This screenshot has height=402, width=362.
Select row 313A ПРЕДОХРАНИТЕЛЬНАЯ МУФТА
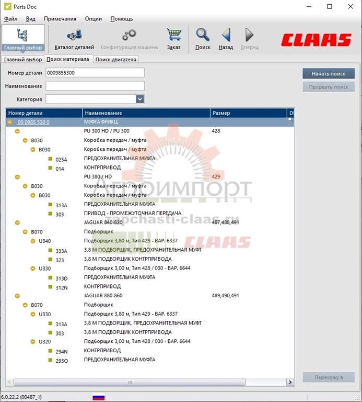pyautogui.click(x=150, y=204)
